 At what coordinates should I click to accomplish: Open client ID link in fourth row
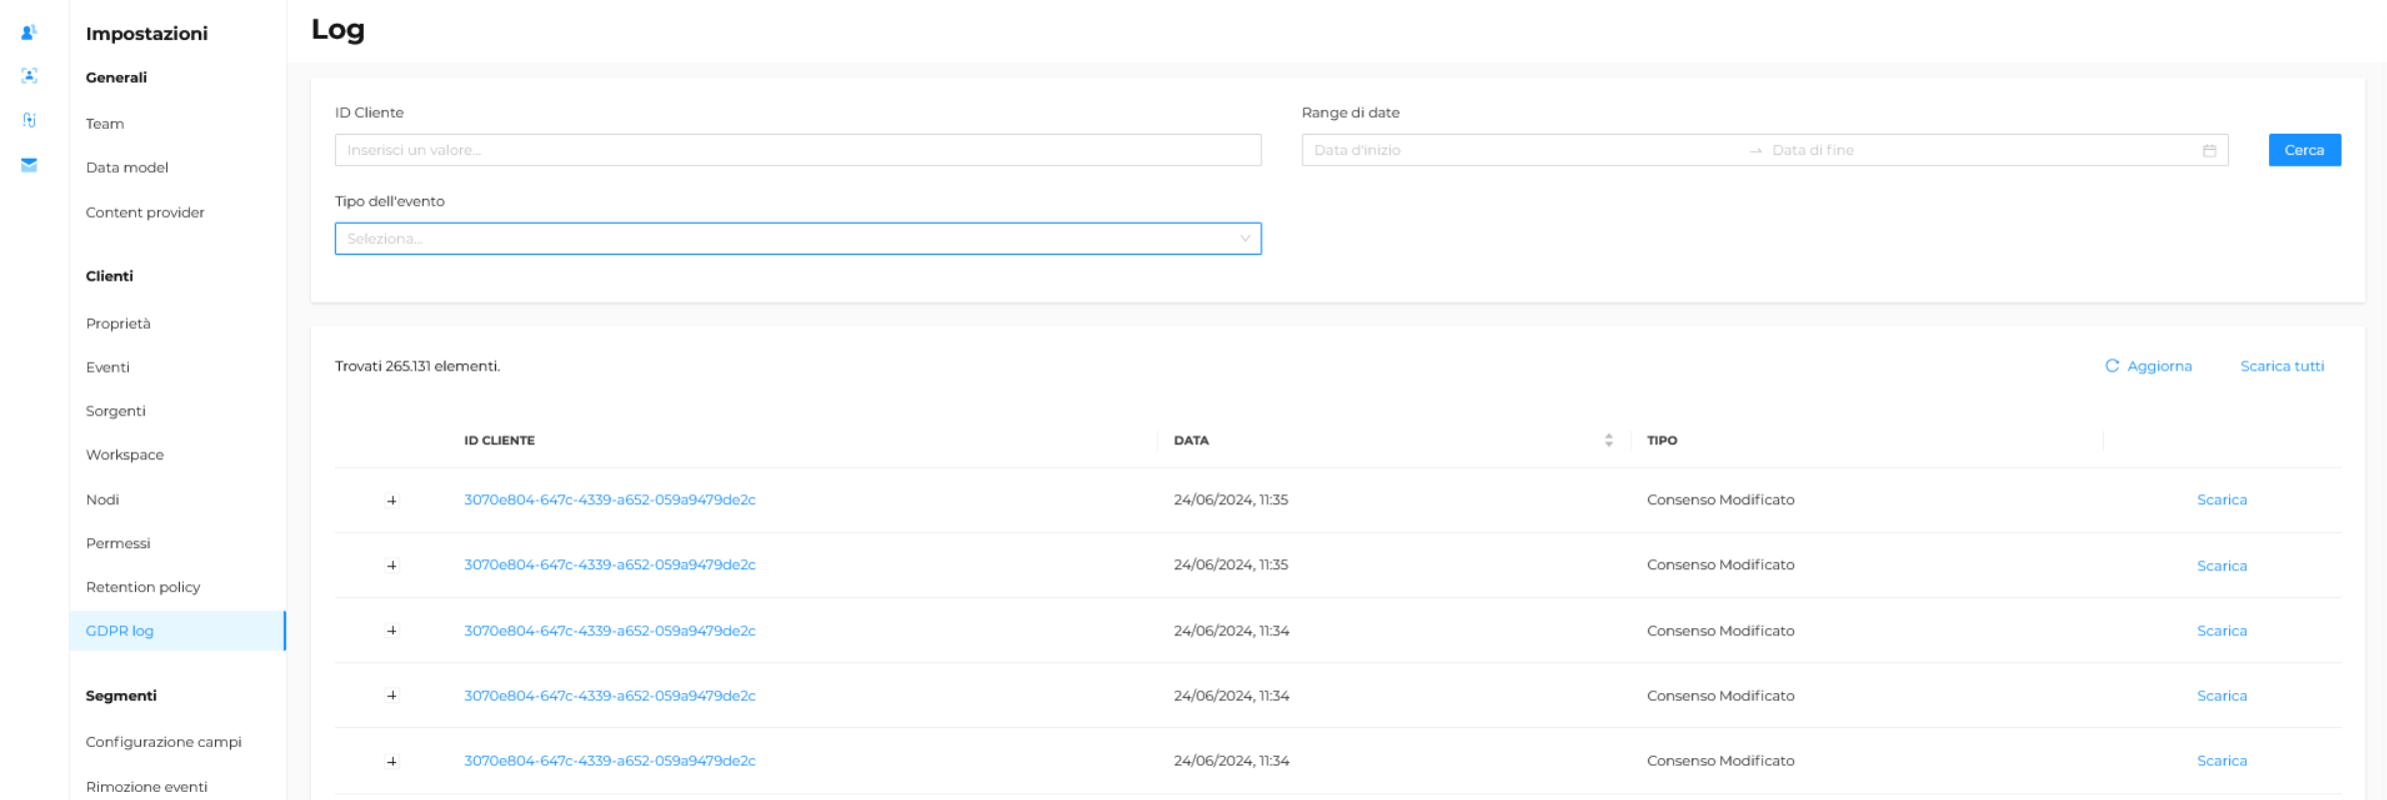[610, 696]
